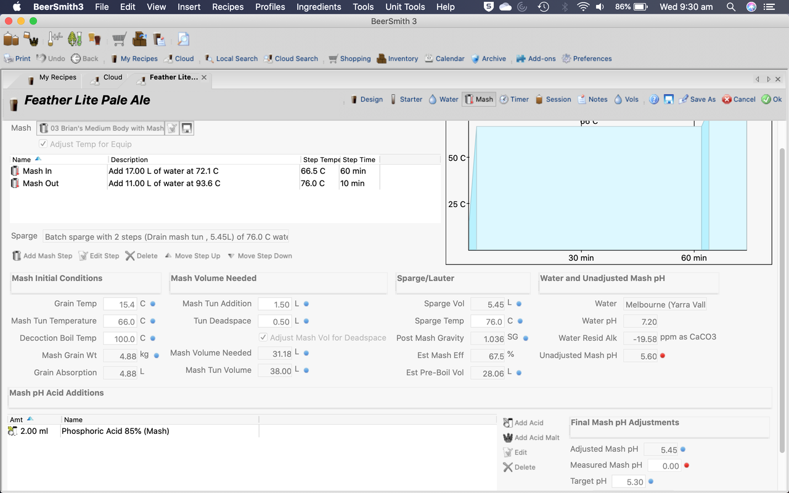Click the Tun Deadspace field
Viewport: 789px width, 493px height.
(275, 322)
